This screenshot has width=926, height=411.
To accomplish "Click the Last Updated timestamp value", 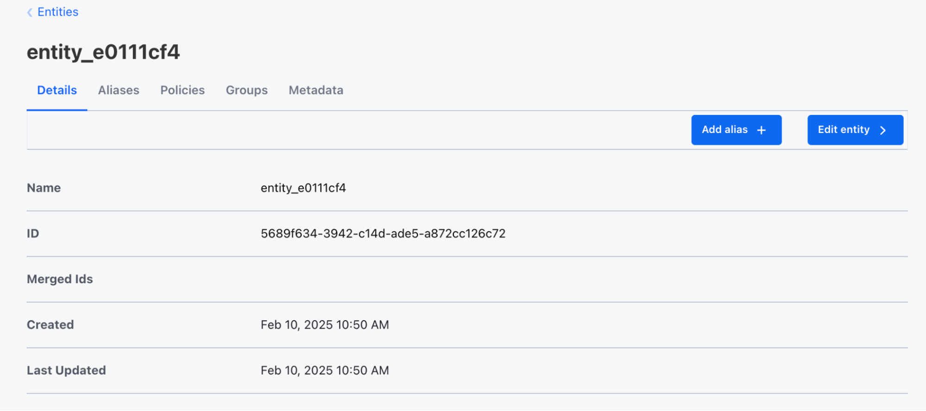I will [325, 370].
